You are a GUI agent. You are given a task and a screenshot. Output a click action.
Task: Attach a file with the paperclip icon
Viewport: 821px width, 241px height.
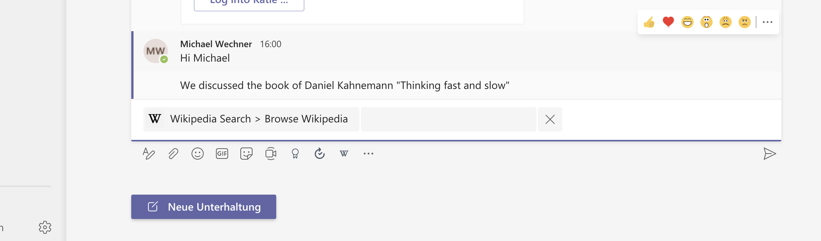(173, 154)
